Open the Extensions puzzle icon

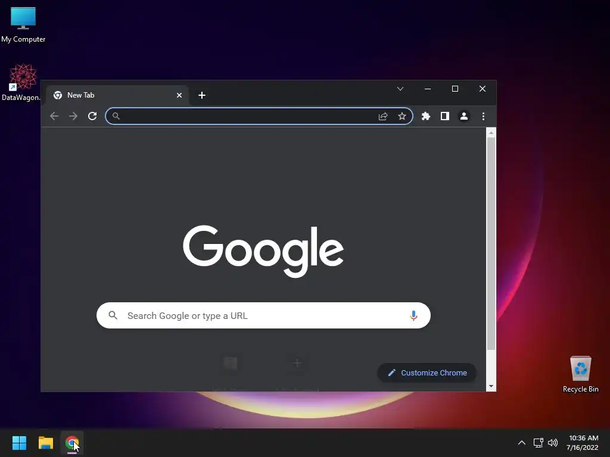click(x=425, y=116)
